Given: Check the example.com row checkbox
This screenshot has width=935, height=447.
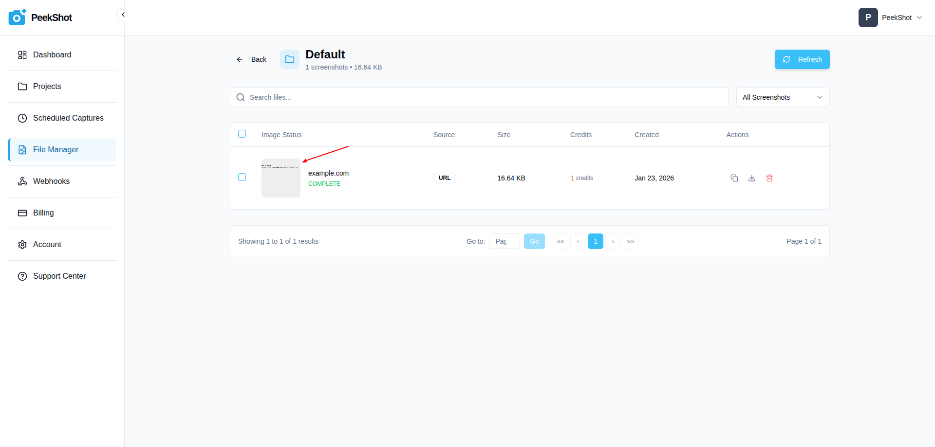Looking at the screenshot, I should [242, 177].
